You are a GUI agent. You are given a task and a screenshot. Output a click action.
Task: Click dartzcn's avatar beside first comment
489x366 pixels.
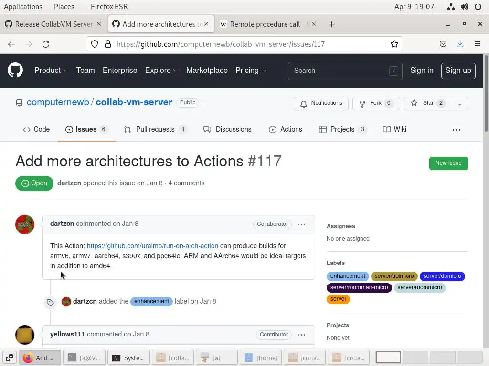pos(25,224)
